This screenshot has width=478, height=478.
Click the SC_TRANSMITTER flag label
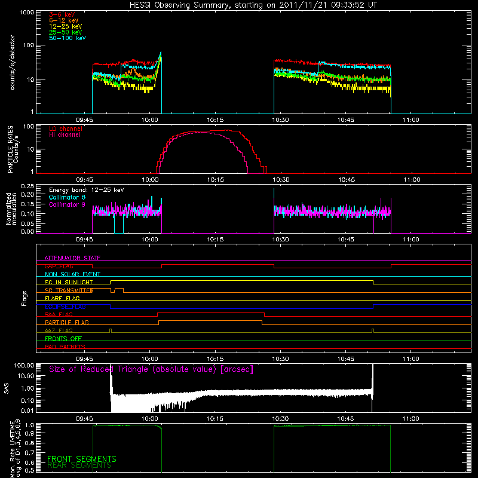(69, 290)
